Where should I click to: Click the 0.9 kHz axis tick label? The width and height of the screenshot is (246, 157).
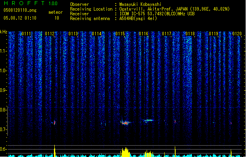(x=4, y=90)
